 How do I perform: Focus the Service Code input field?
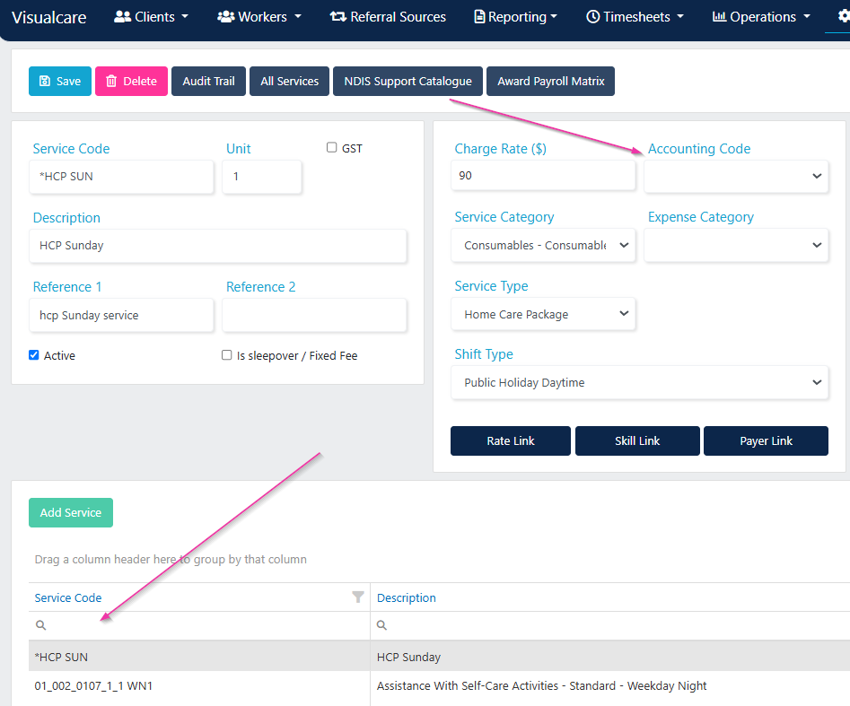(x=121, y=177)
